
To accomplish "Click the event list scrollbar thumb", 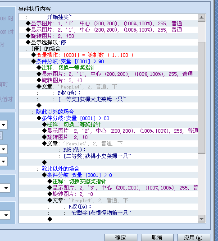I will point(201,98).
